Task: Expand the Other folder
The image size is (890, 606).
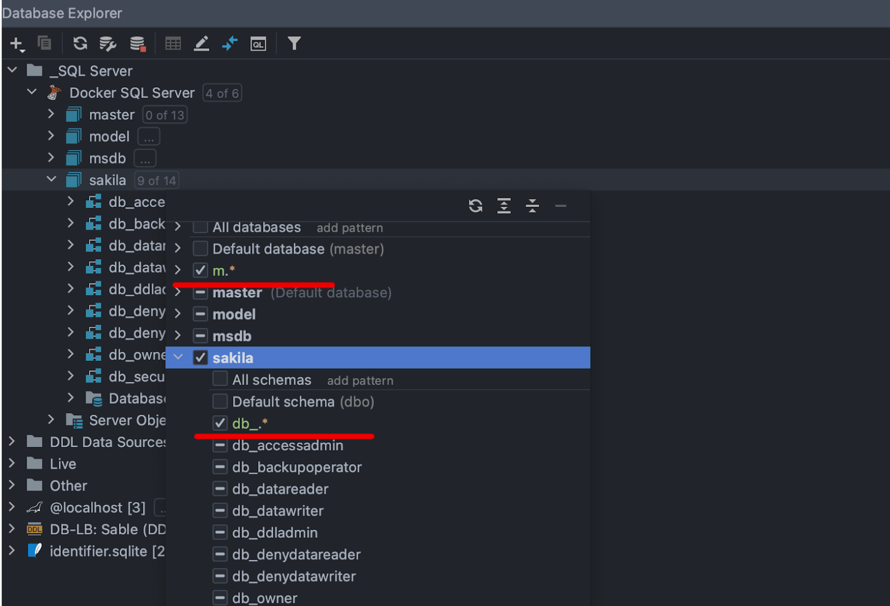Action: point(12,485)
